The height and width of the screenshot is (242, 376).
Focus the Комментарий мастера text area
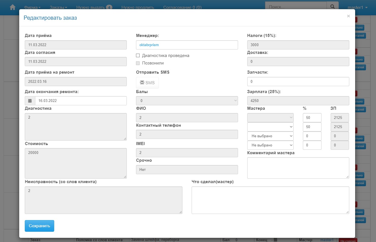coord(298,168)
